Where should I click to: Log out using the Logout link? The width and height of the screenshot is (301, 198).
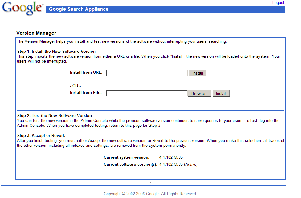(x=278, y=3)
